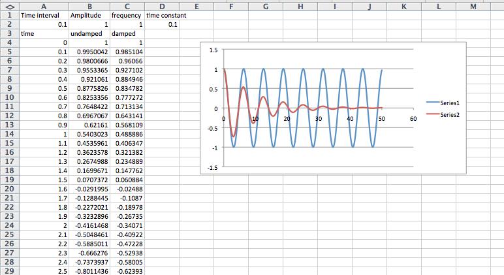The width and height of the screenshot is (504, 275).
Task: Click the chart y-axis label 1.5
Action: pyautogui.click(x=213, y=50)
